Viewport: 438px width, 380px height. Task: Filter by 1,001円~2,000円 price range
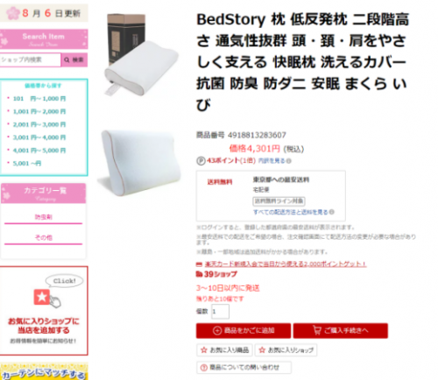(39, 111)
